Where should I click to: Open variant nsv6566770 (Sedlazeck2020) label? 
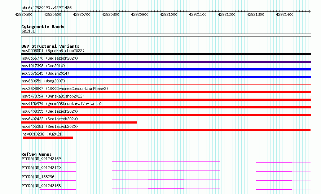[x=50, y=58]
